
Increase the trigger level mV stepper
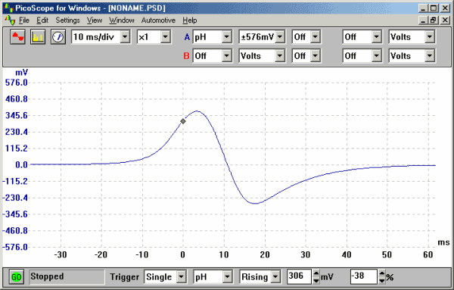[316, 273]
